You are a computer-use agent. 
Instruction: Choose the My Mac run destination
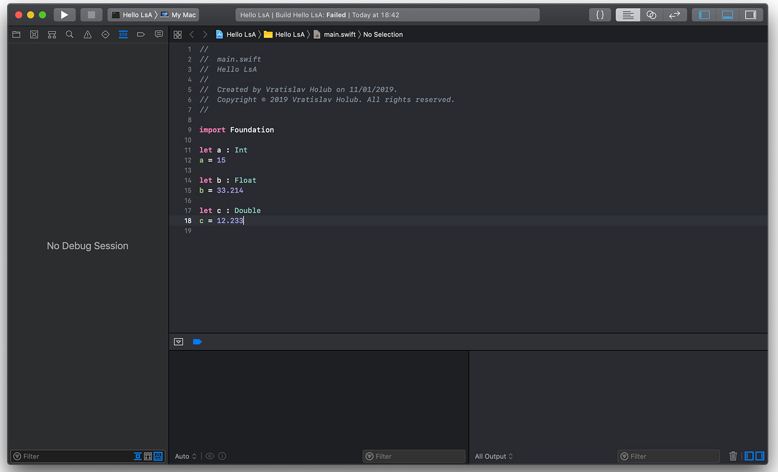pyautogui.click(x=179, y=15)
